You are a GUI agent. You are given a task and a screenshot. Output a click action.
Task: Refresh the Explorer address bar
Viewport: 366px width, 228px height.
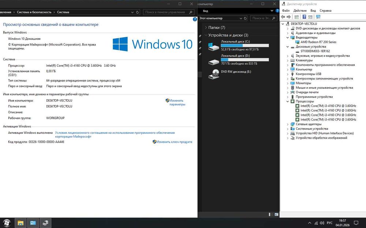[245, 18]
